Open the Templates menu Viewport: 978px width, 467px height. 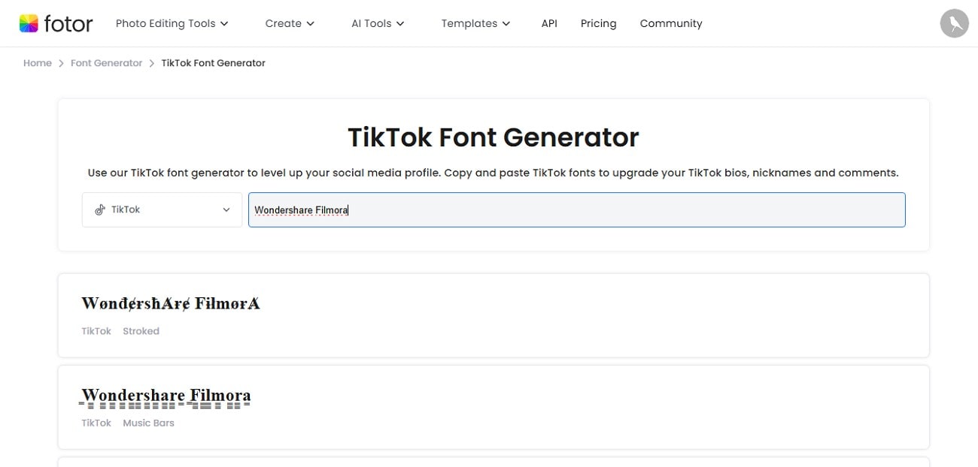pos(475,23)
